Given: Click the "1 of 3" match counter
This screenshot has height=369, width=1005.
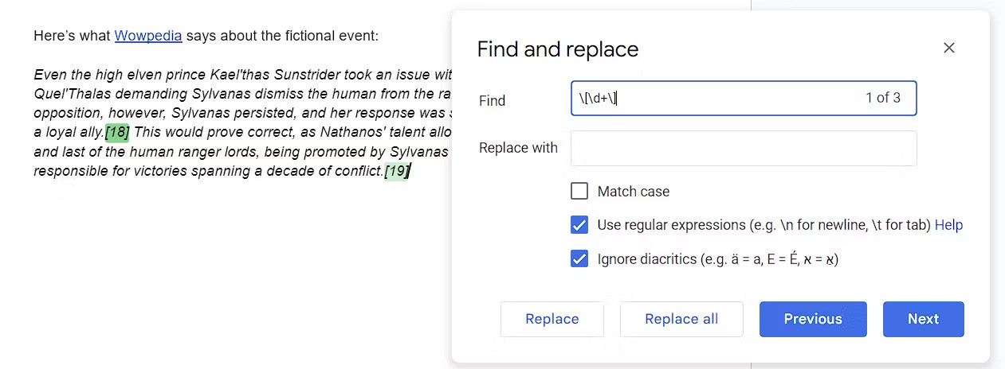Looking at the screenshot, I should 882,99.
